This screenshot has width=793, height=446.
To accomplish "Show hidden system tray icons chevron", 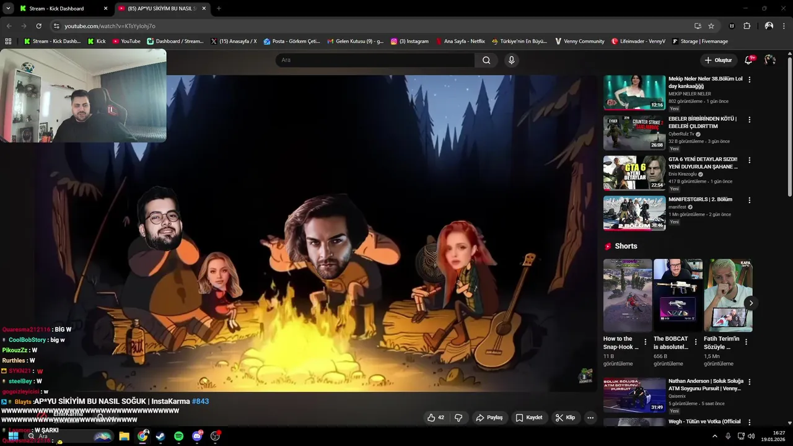I will (715, 436).
